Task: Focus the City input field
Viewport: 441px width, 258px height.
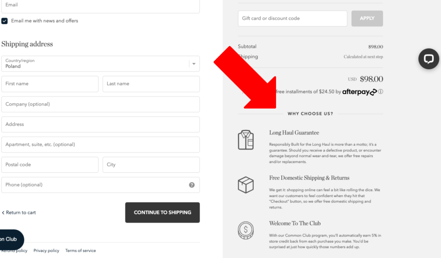Action: coord(151,165)
